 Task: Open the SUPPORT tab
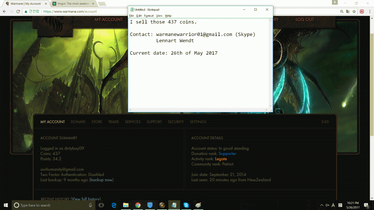154,122
